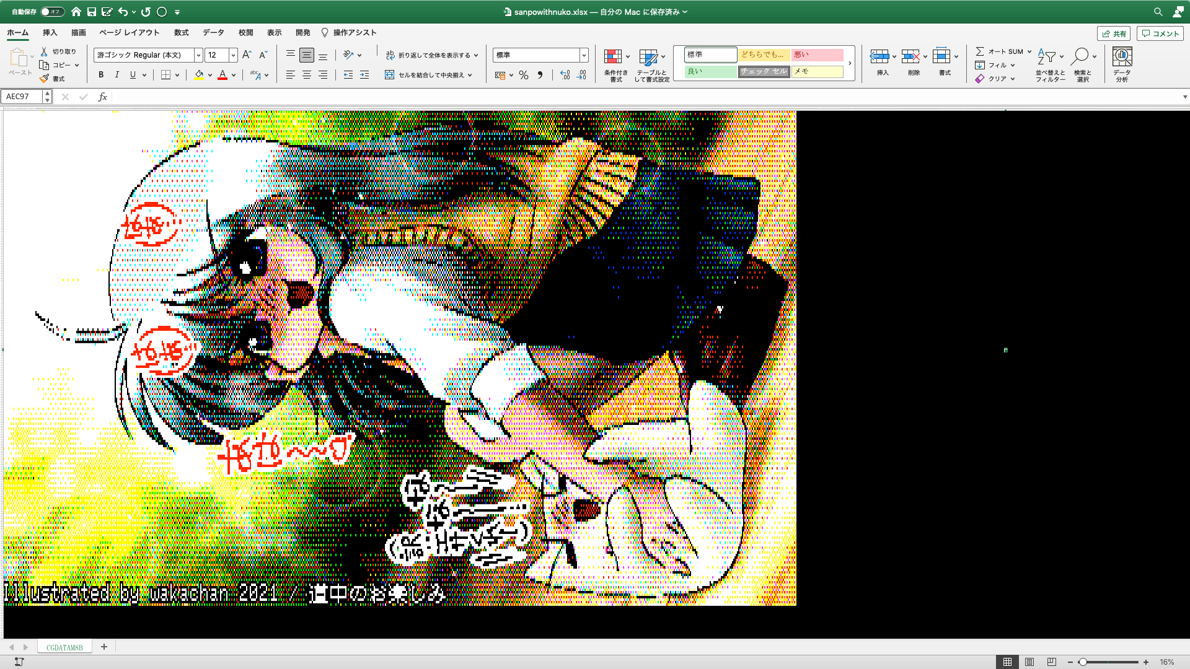Click the Paste clipboard icon
The width and height of the screenshot is (1190, 669).
pyautogui.click(x=19, y=58)
